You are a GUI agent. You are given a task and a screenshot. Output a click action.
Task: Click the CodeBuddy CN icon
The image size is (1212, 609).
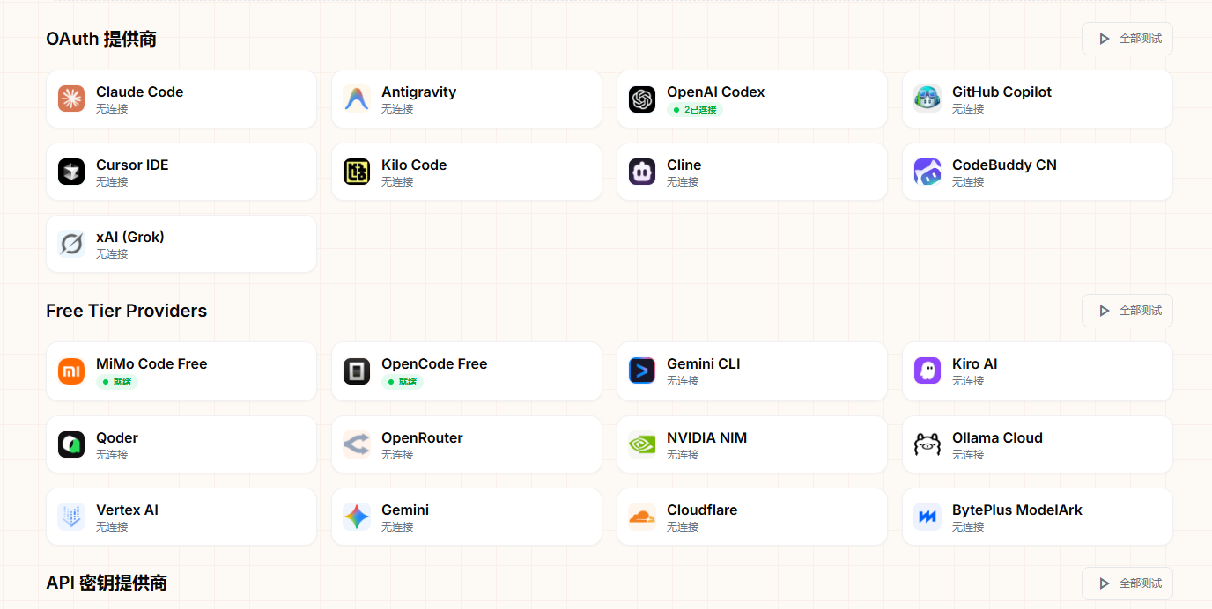pyautogui.click(x=927, y=172)
